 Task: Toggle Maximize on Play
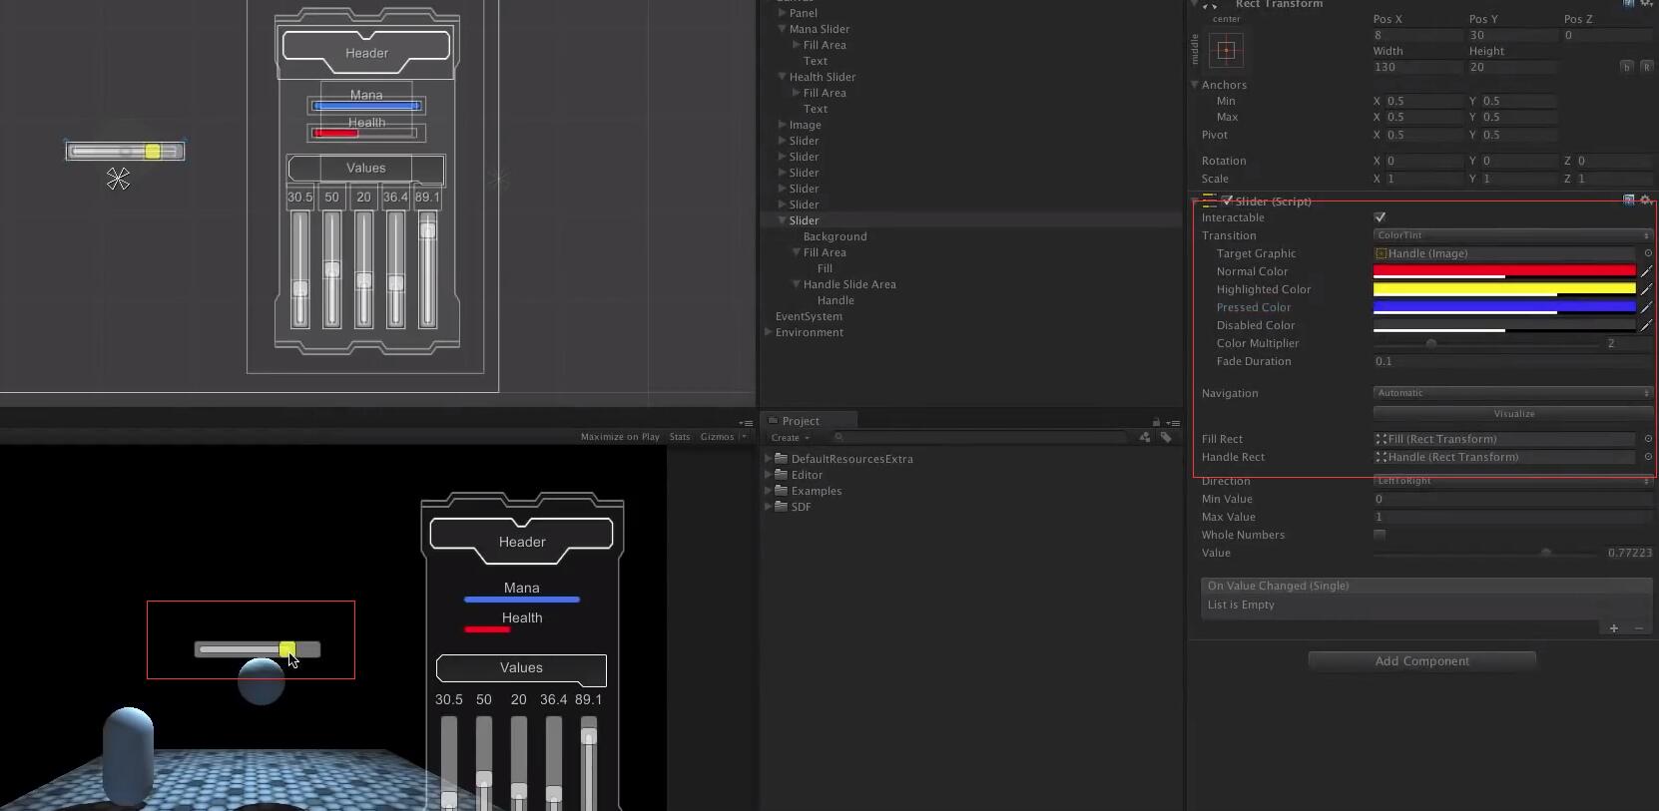(x=620, y=437)
